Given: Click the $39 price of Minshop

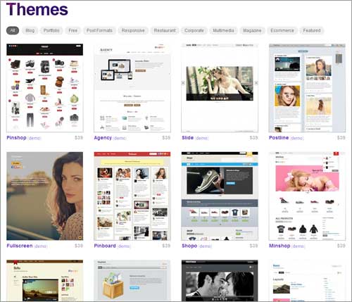Looking at the screenshot, I should click(341, 246).
